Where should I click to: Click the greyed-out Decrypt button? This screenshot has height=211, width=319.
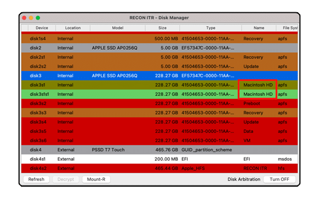pos(65,179)
